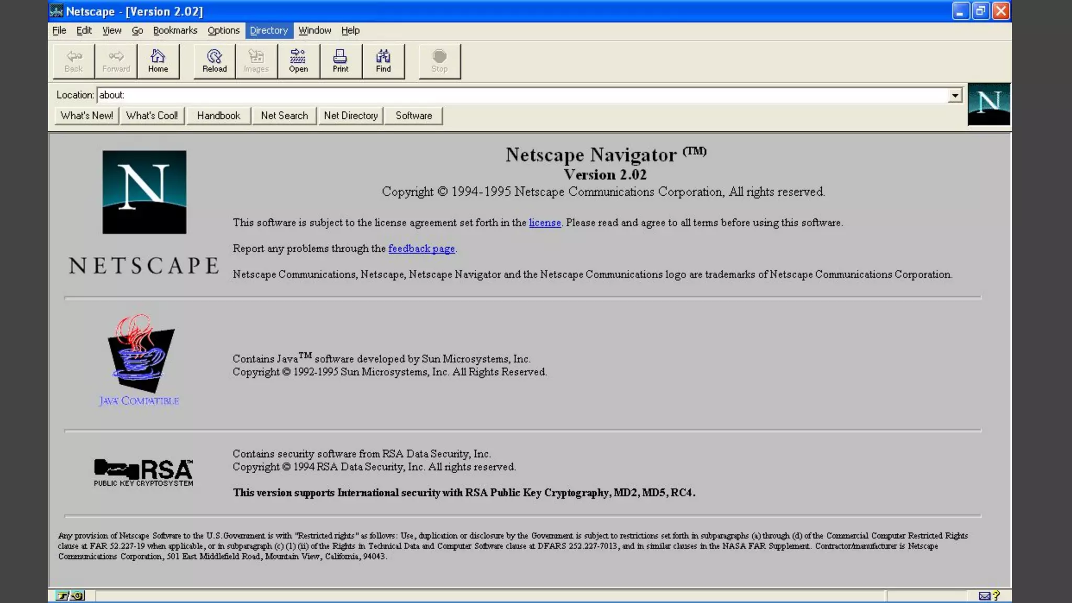Image resolution: width=1072 pixels, height=603 pixels.
Task: Click the Home toolbar icon
Action: coord(158,61)
